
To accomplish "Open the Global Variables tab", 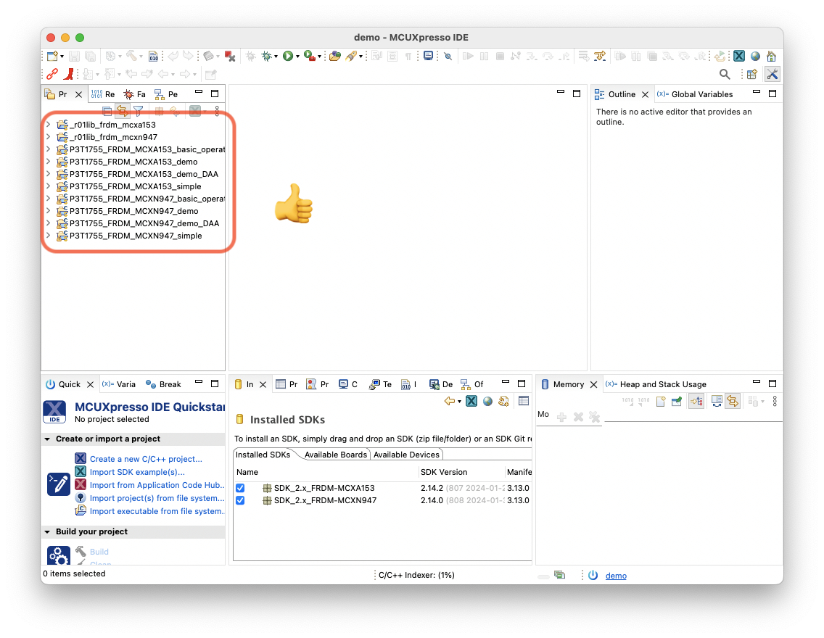I will tap(701, 94).
